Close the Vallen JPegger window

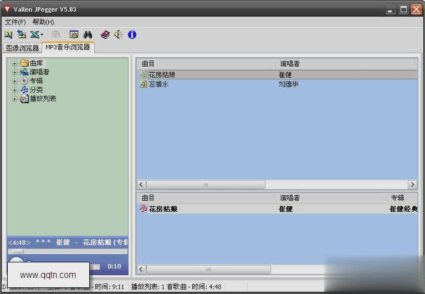416,9
